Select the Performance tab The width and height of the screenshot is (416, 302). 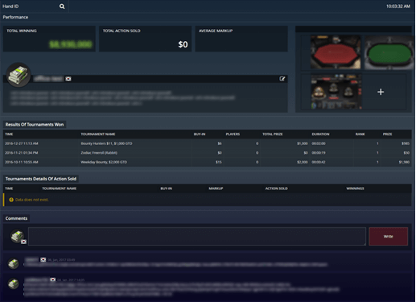15,17
